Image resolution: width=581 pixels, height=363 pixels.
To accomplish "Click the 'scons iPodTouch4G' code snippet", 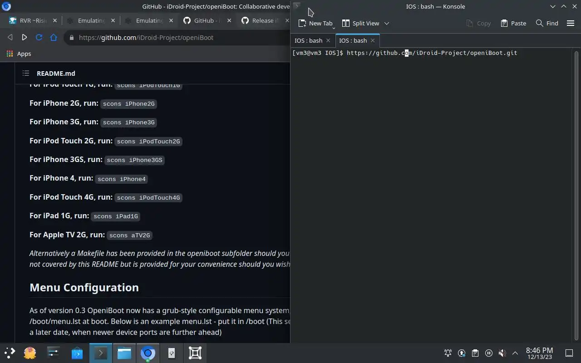I will coord(148,198).
